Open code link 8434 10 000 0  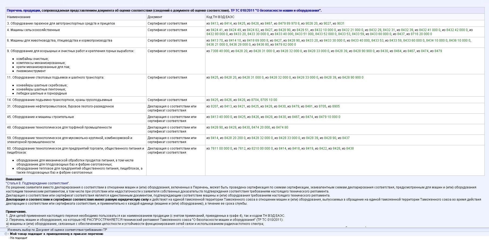coord(437,40)
